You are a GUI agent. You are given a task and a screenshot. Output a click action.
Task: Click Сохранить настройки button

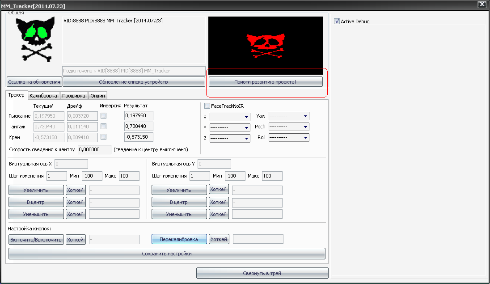tap(167, 254)
